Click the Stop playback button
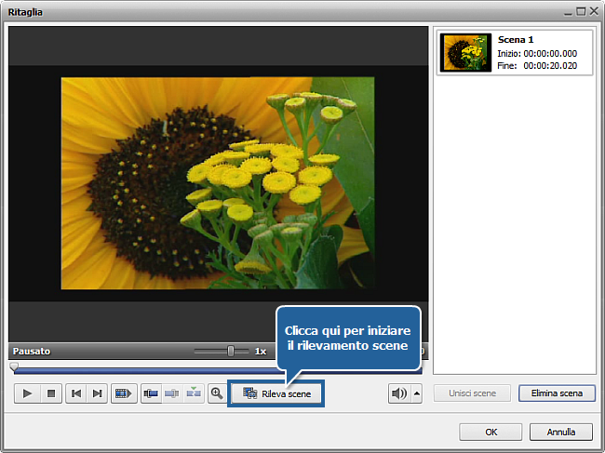The image size is (605, 453). (51, 393)
